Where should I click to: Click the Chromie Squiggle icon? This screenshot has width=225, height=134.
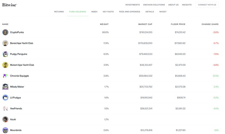5,76
